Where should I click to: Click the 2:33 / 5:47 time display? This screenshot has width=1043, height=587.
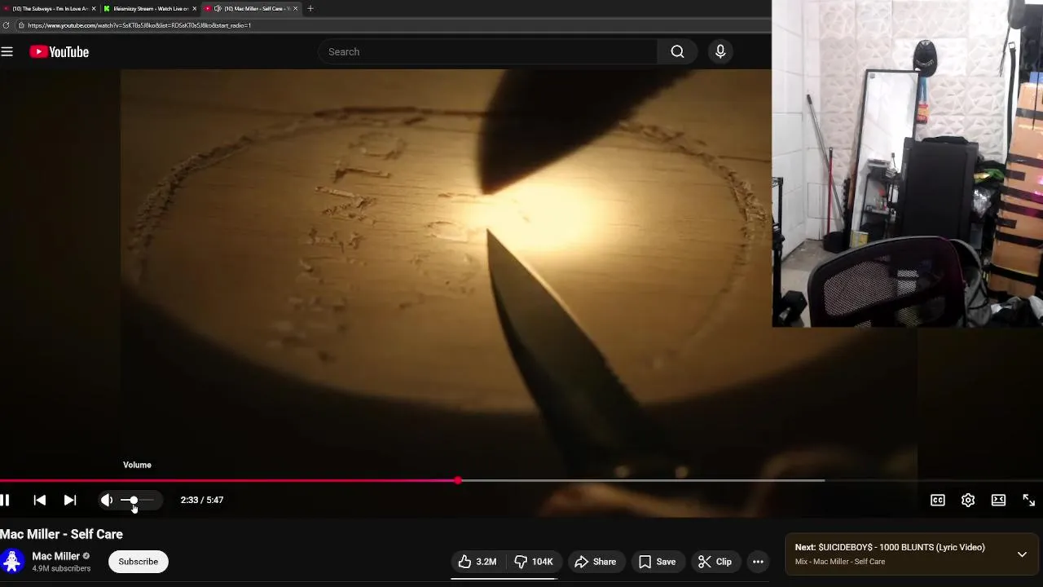coord(202,500)
